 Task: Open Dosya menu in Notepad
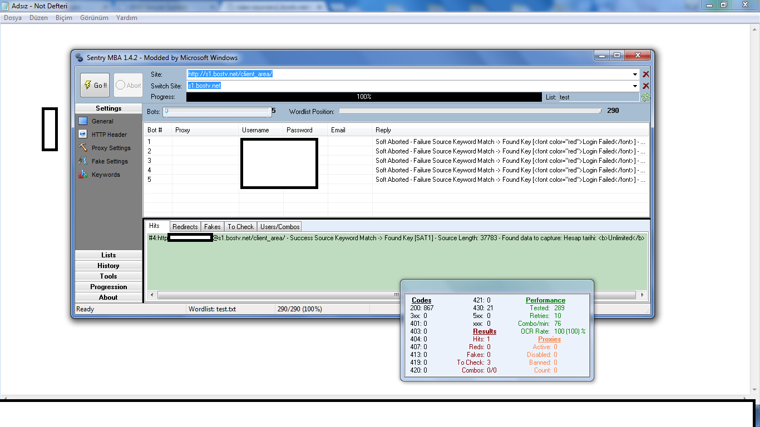tap(13, 18)
